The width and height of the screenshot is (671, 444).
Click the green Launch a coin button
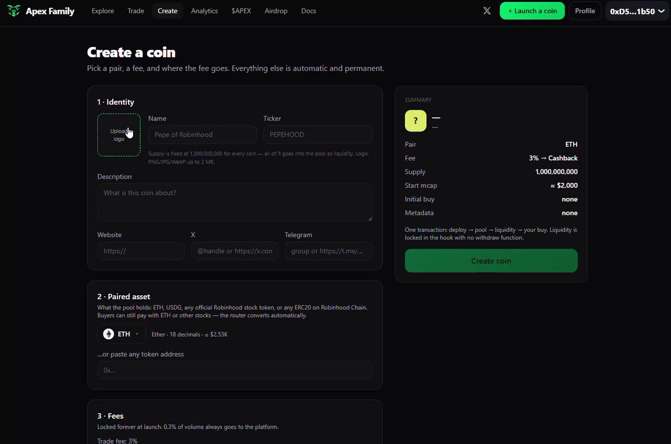(532, 11)
